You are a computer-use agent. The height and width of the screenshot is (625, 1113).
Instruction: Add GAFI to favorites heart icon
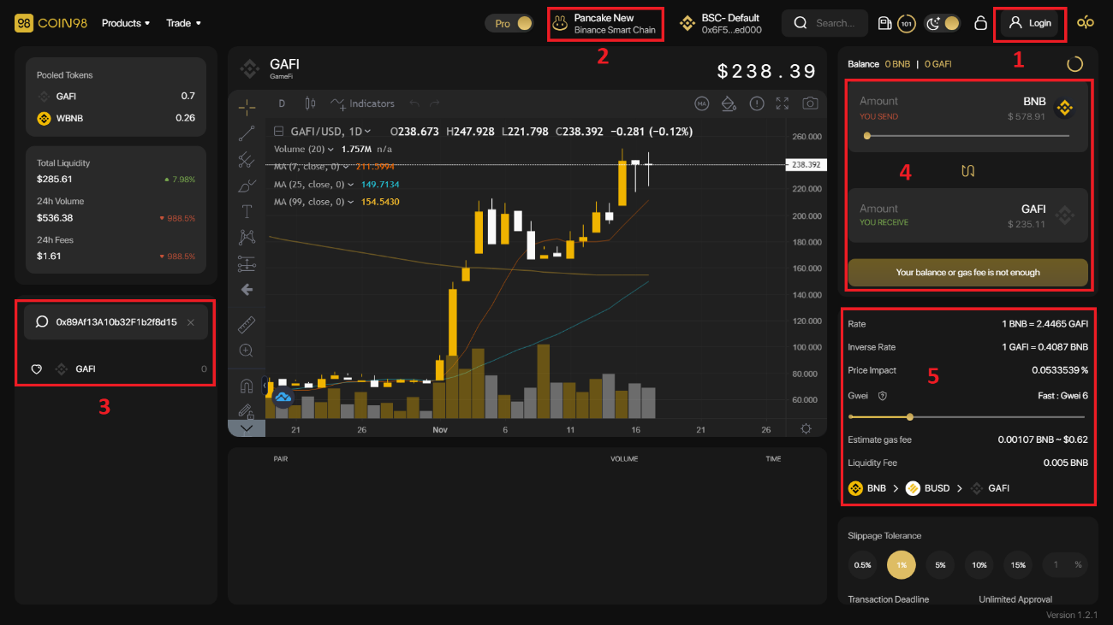pos(37,369)
